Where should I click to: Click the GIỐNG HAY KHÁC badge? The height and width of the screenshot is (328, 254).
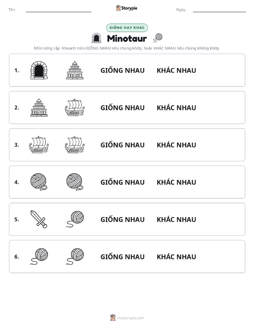(x=127, y=28)
